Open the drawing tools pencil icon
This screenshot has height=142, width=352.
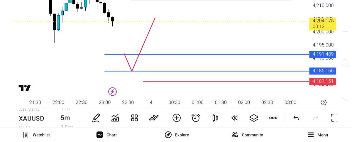96,118
